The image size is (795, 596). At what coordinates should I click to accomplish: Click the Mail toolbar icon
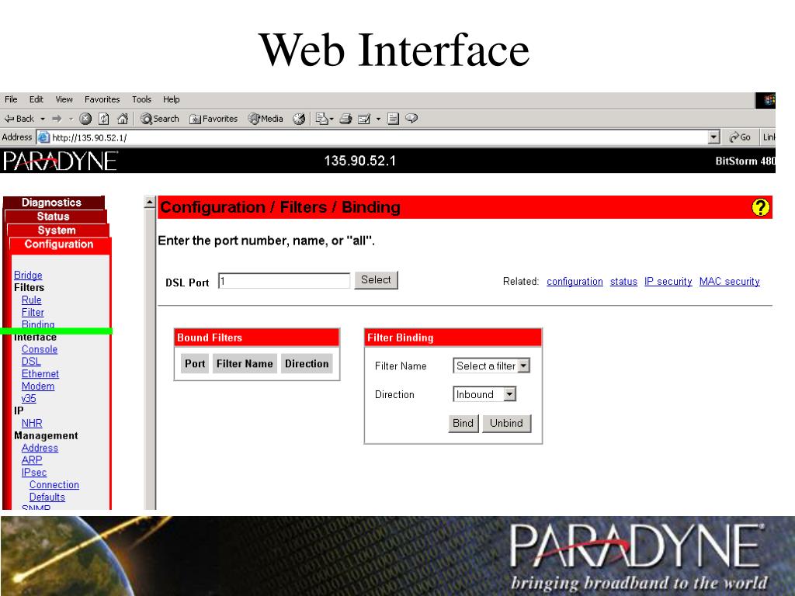click(x=322, y=119)
